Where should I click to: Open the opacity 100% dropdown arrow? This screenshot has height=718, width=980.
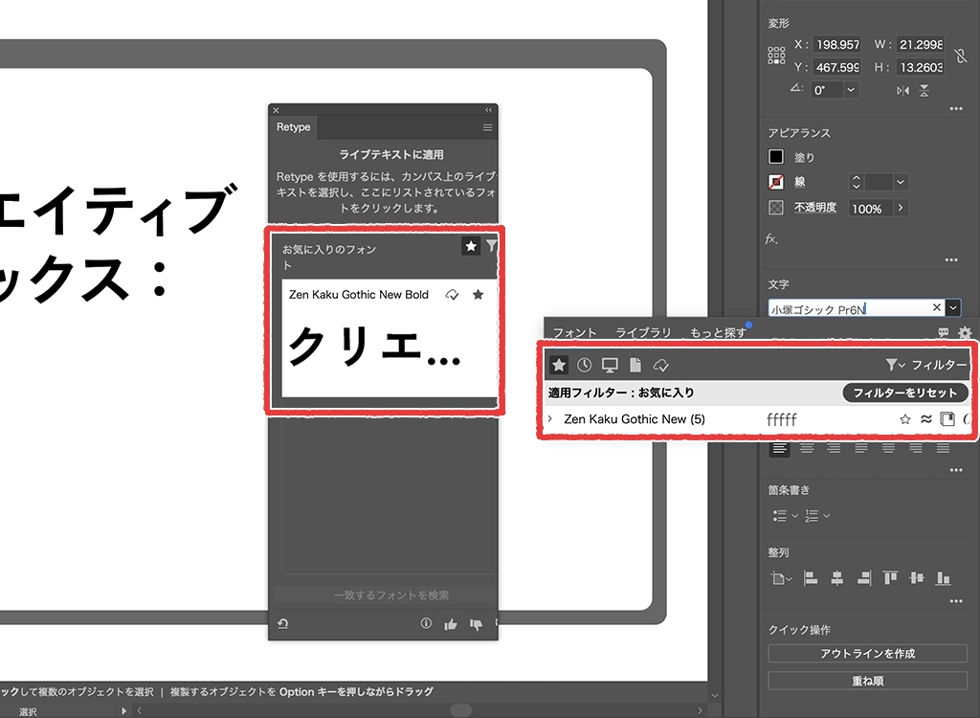point(901,208)
